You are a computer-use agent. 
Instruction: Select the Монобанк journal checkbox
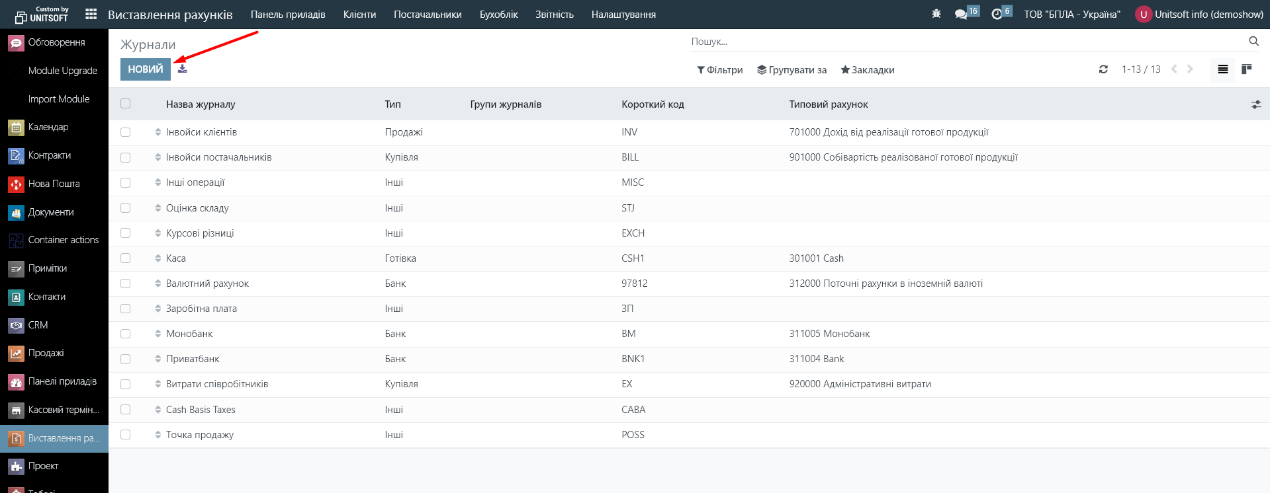pyautogui.click(x=126, y=334)
